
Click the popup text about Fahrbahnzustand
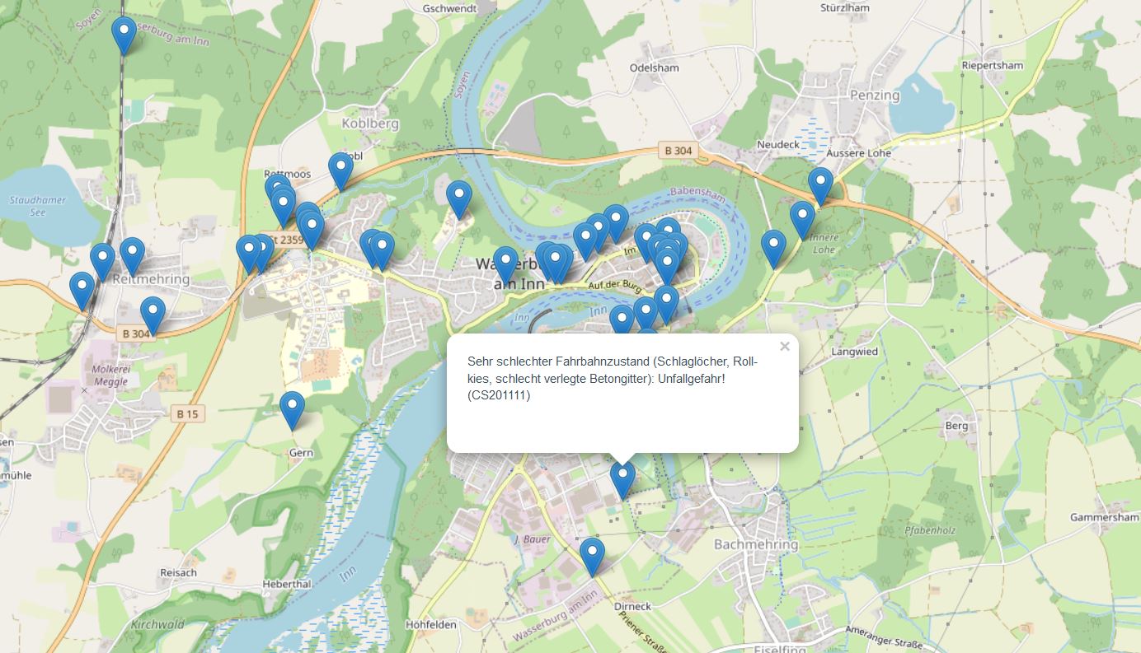pyautogui.click(x=611, y=378)
